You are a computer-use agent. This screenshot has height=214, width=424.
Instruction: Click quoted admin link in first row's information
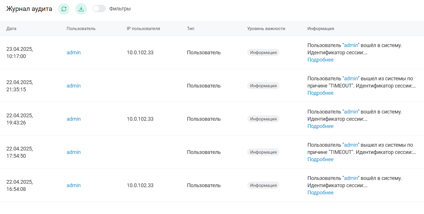pos(351,45)
